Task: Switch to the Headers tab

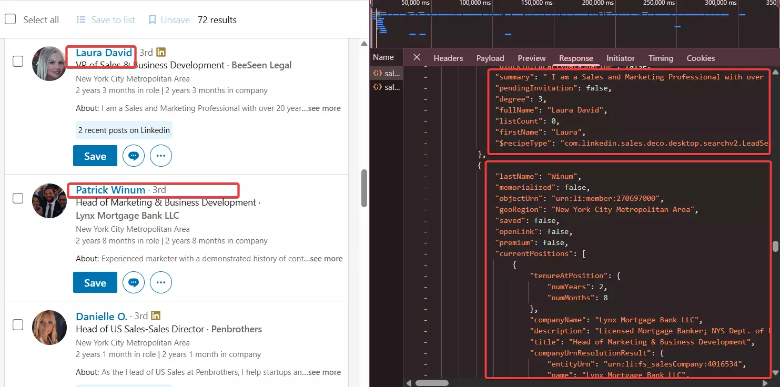Action: 448,58
